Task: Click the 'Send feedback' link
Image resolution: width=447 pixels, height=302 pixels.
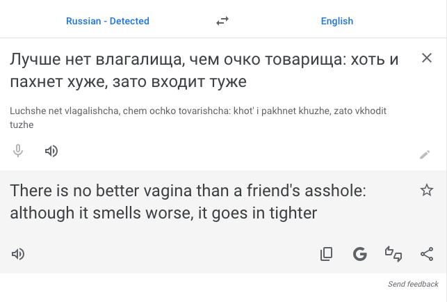Action: [x=413, y=284]
